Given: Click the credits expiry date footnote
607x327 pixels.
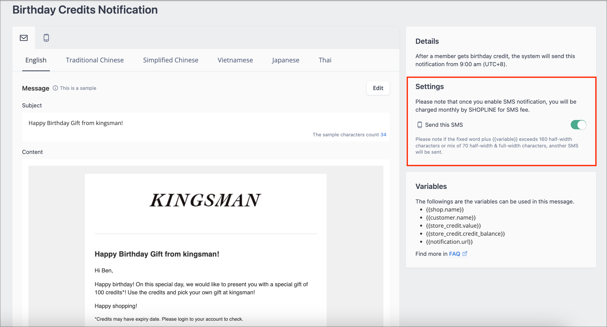Looking at the screenshot, I should coord(169,319).
